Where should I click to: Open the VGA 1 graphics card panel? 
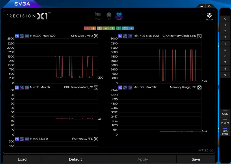98,16
